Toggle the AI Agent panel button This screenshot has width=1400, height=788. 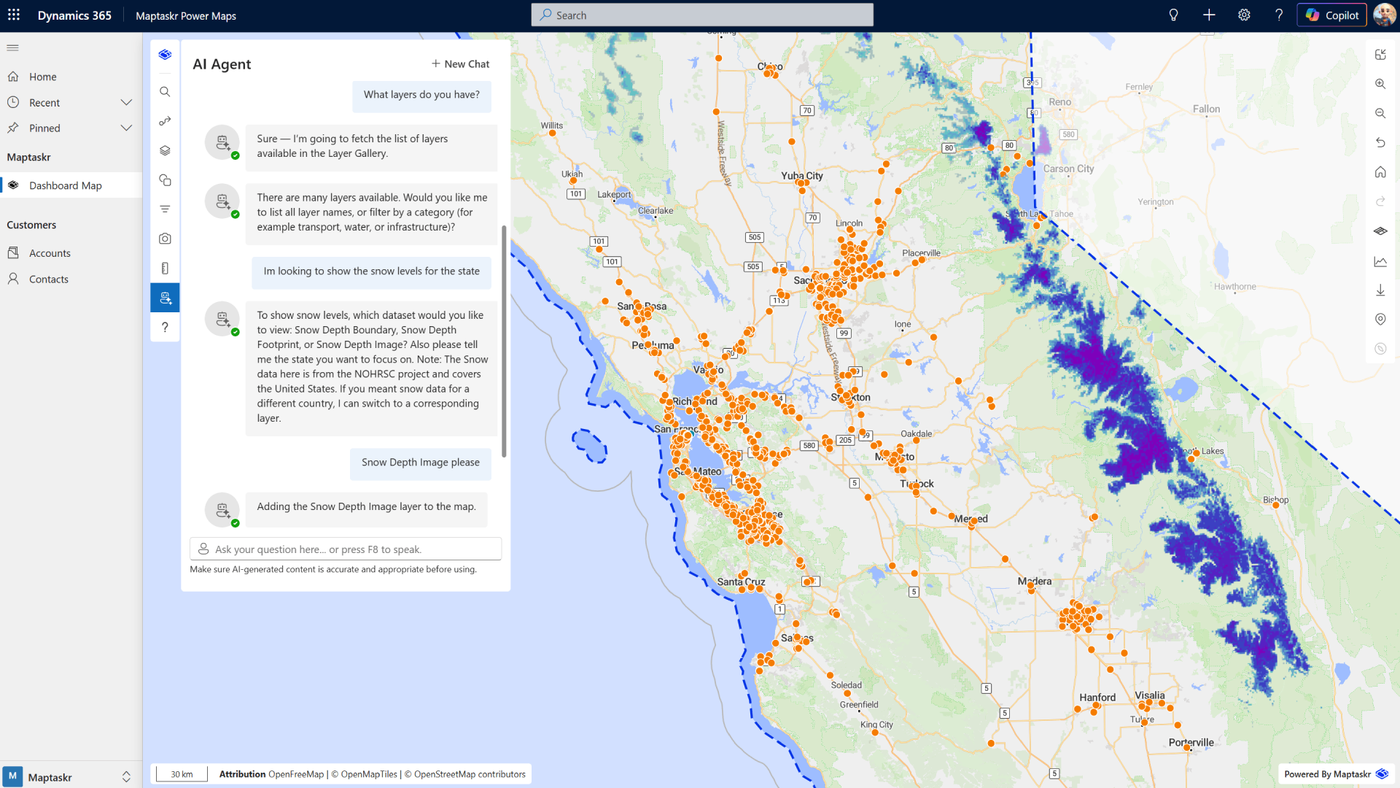[165, 298]
